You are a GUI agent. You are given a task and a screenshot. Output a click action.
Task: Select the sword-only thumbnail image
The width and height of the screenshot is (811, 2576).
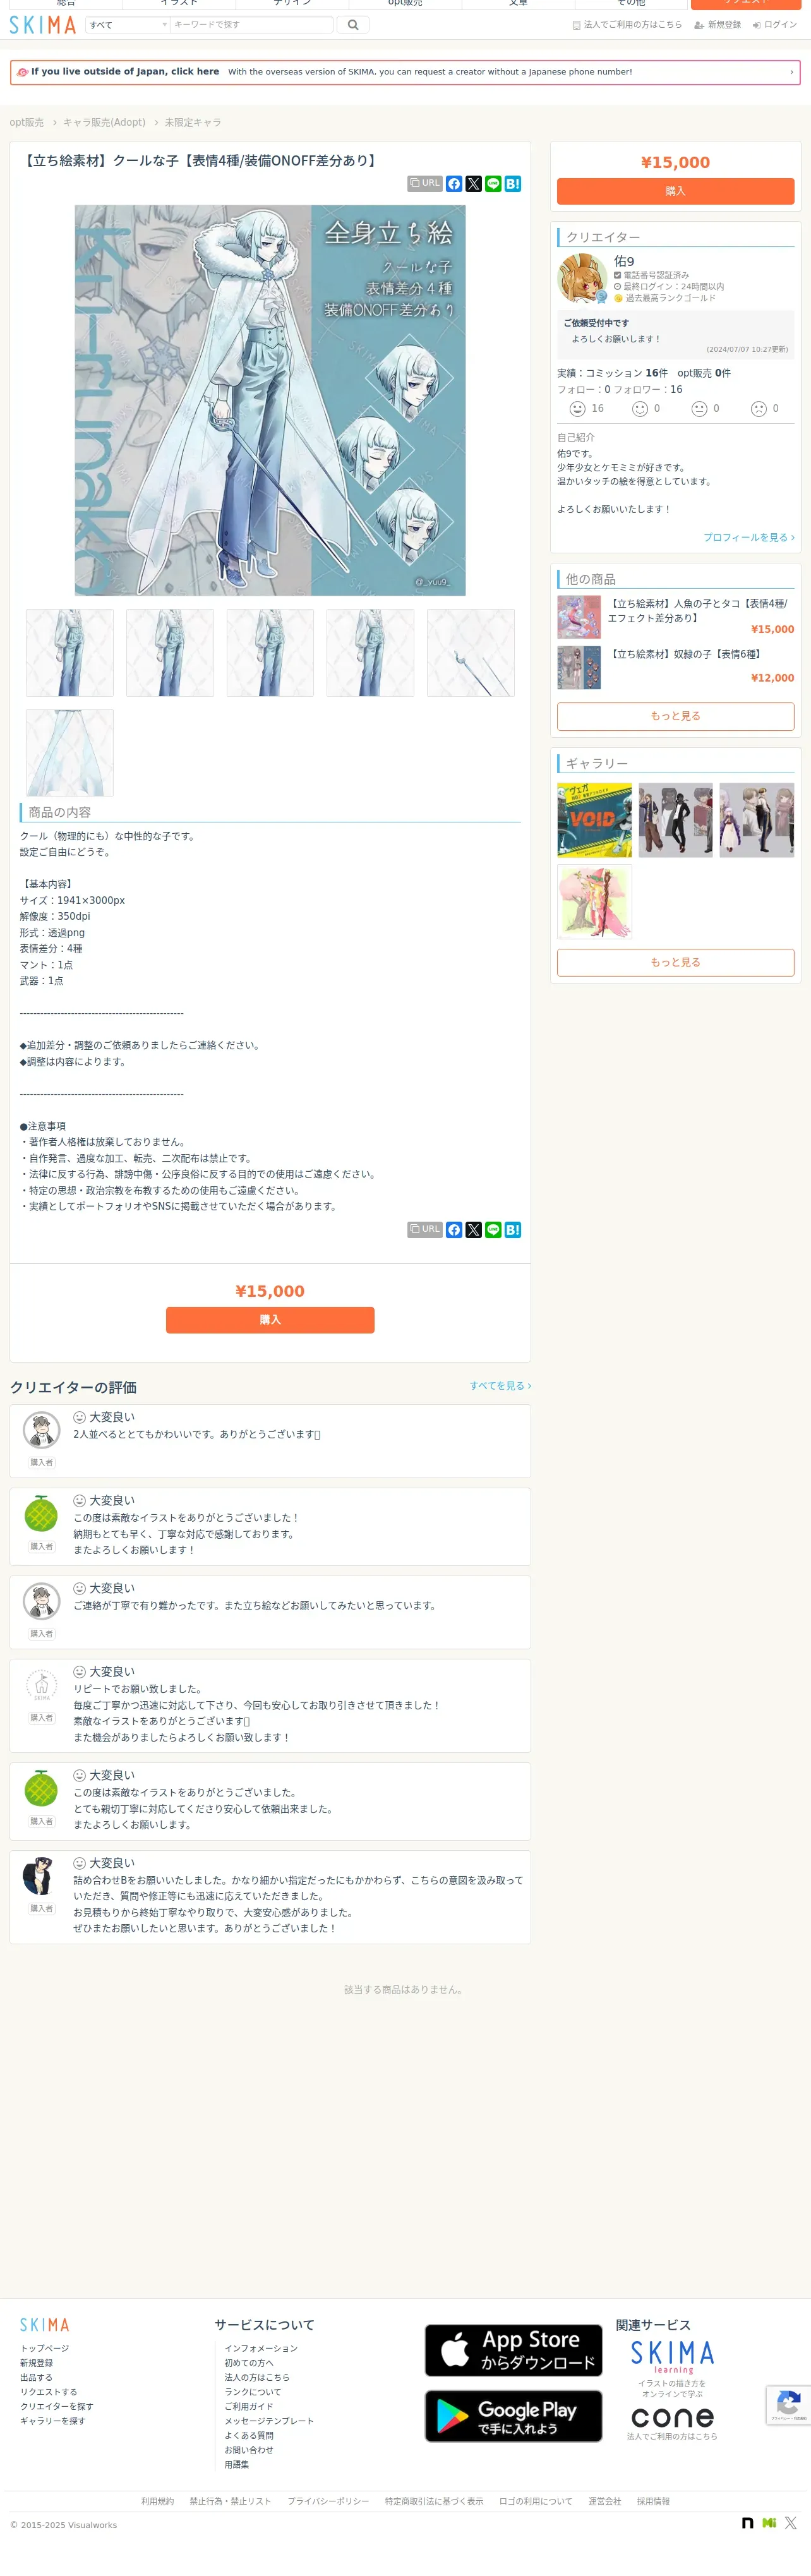[471, 653]
